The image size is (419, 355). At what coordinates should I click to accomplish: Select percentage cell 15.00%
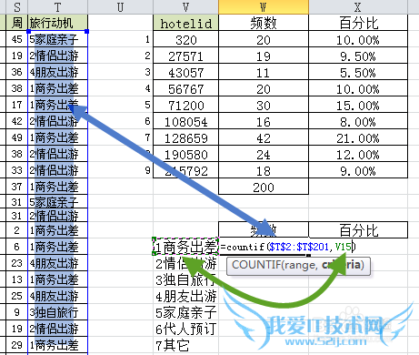tap(358, 105)
